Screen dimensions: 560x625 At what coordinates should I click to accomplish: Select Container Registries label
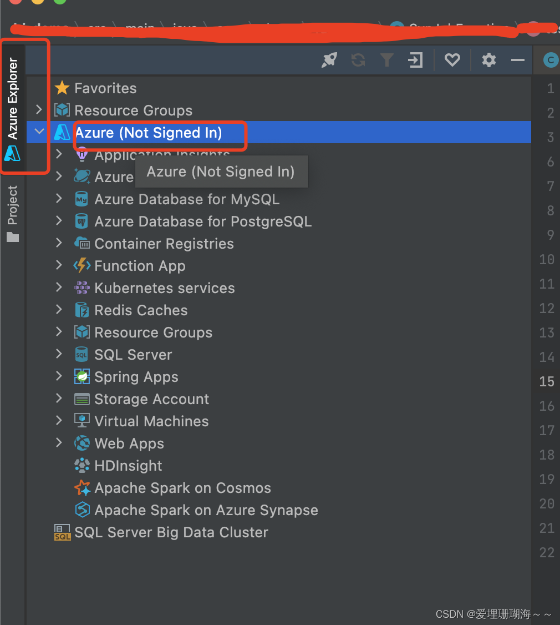(x=164, y=244)
